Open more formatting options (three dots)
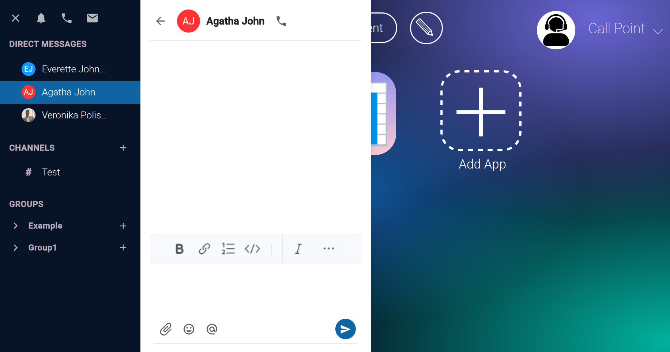The height and width of the screenshot is (352, 670). coord(328,249)
